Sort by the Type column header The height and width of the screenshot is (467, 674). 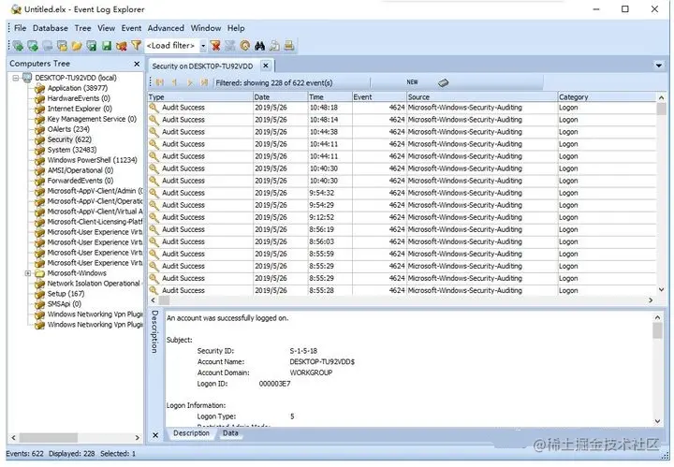tap(200, 97)
